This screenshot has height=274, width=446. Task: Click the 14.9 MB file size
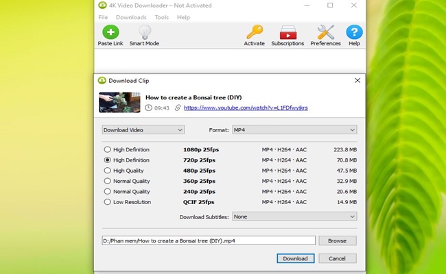pos(347,202)
